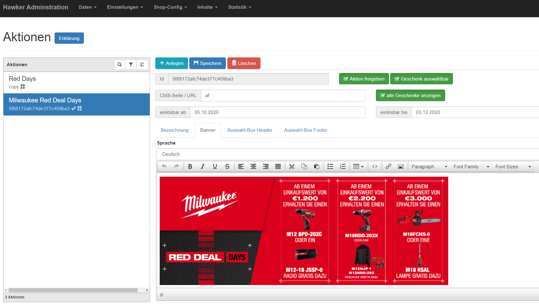Switch to Auswahl-Box Footer tab
This screenshot has width=539, height=305.
click(306, 130)
